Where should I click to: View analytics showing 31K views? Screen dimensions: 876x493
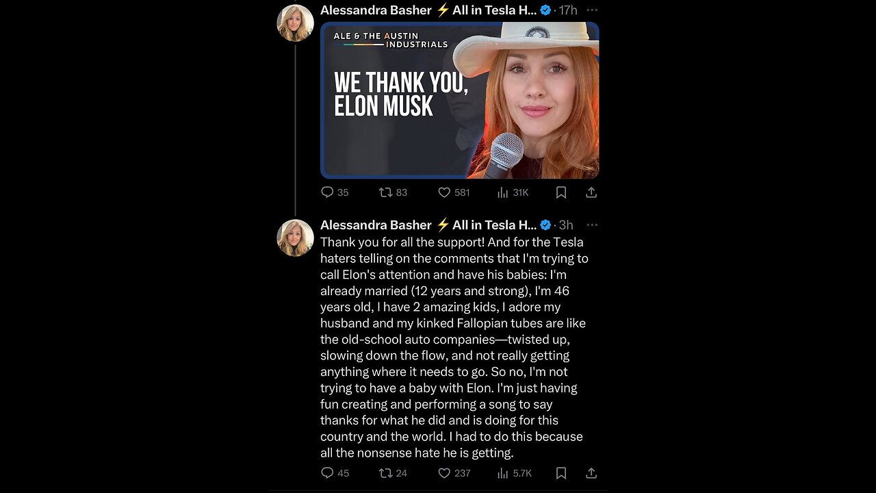click(503, 192)
